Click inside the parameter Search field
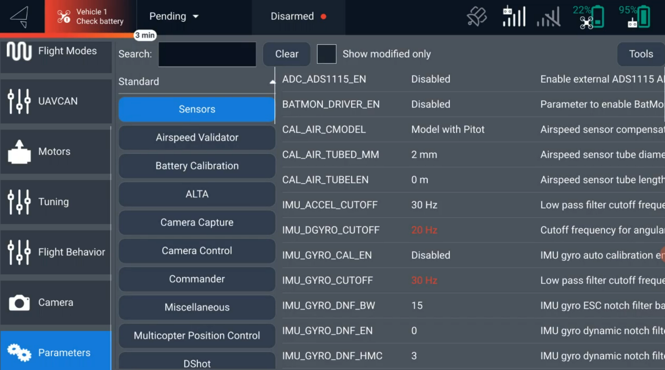Screen dimensions: 665x370 (x=207, y=54)
